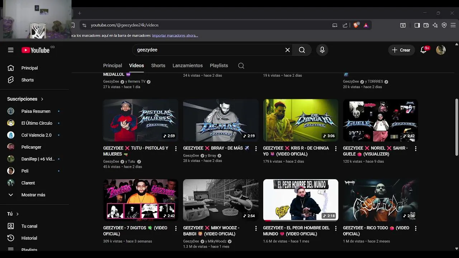Image resolution: width=459 pixels, height=258 pixels.
Task: Click the page vertical scrollbar thumb
Action: pyautogui.click(x=456, y=127)
